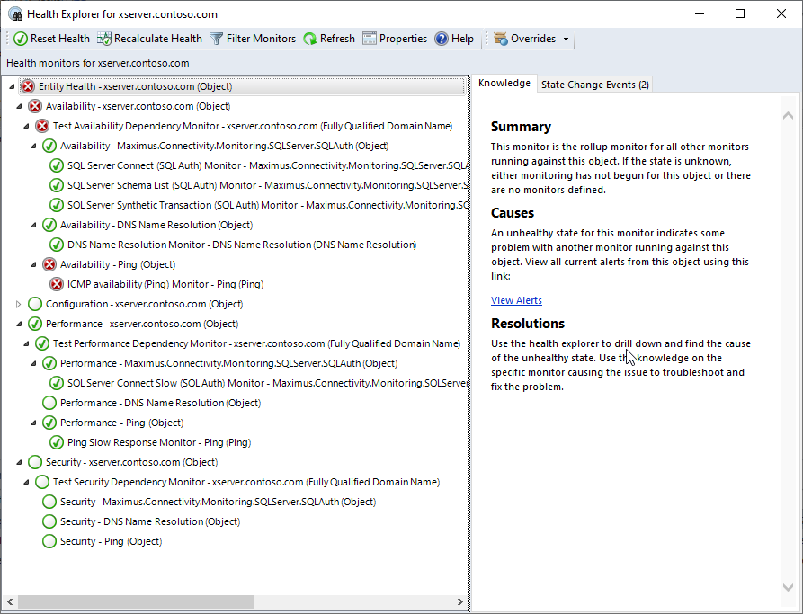803x614 pixels.
Task: Switch to State Change Events tab
Action: tap(594, 85)
